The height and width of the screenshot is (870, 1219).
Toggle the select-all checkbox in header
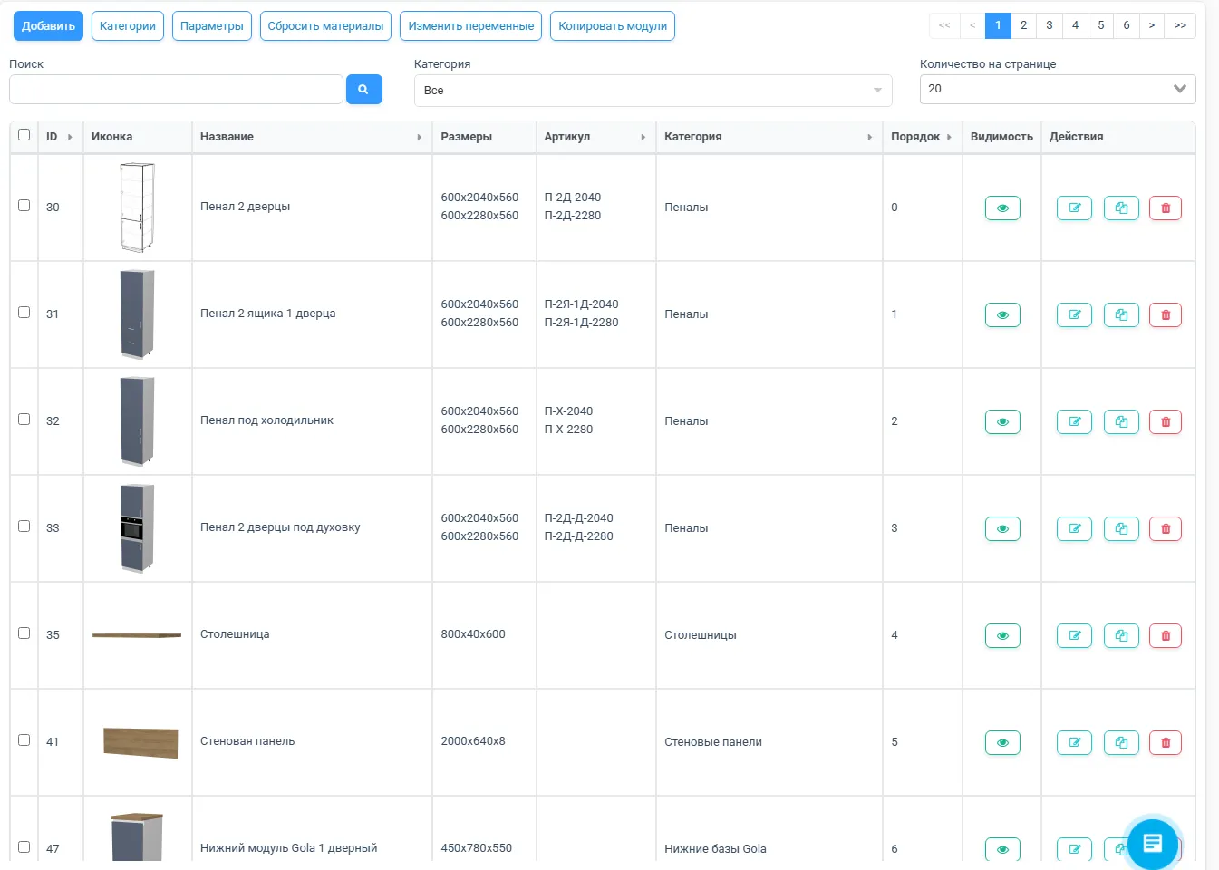point(24,135)
